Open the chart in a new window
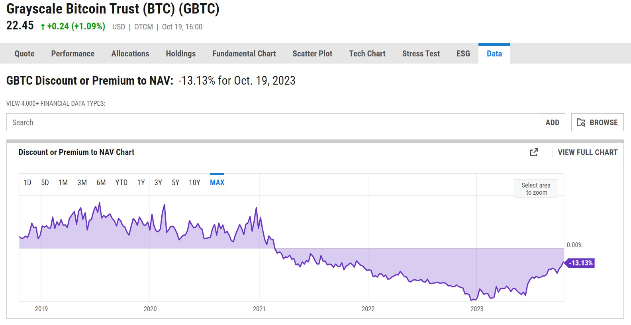This screenshot has width=631, height=325. click(x=534, y=152)
